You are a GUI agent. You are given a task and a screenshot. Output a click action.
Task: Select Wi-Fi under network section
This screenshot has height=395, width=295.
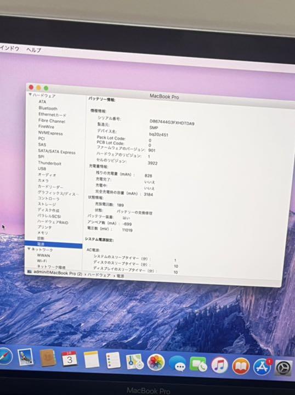tap(42, 261)
